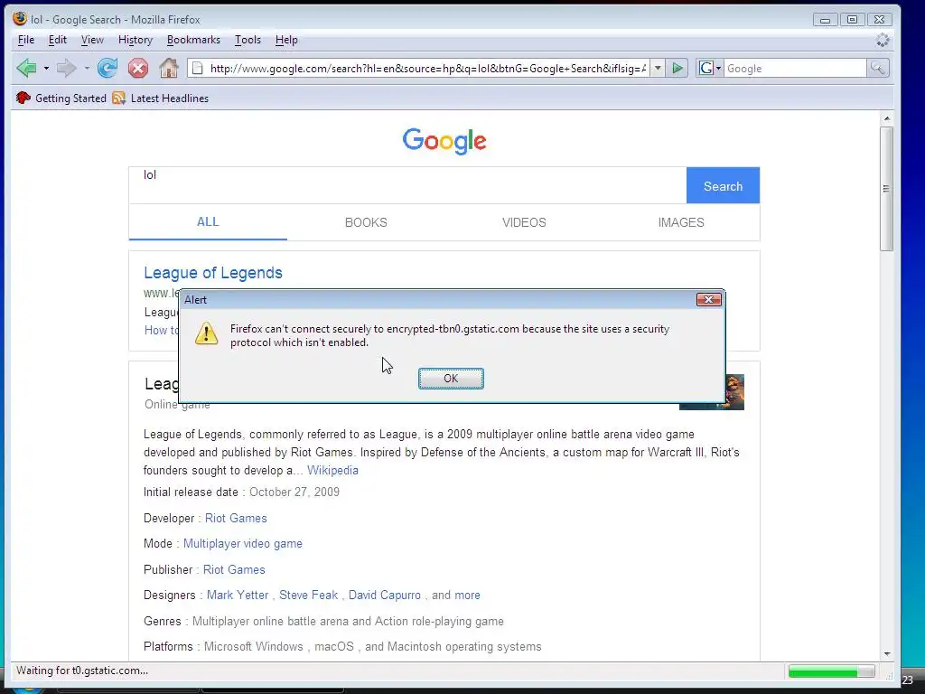This screenshot has width=925, height=694.
Task: Click the 'October 27, 2009' release date text
Action: 294,492
